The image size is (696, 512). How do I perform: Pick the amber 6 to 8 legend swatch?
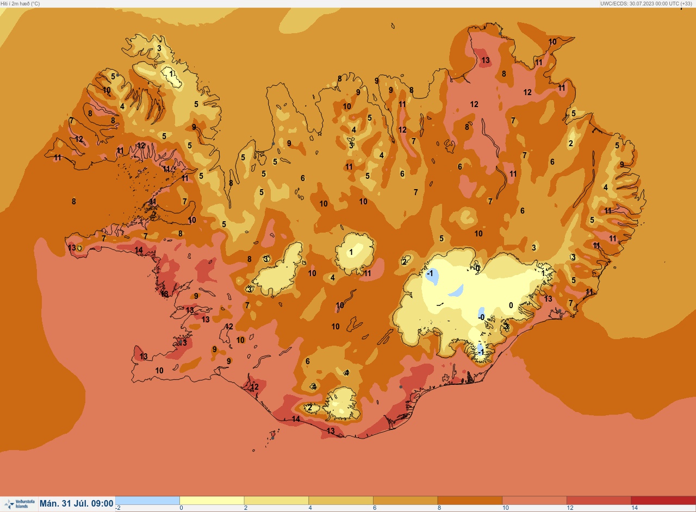pyautogui.click(x=405, y=500)
